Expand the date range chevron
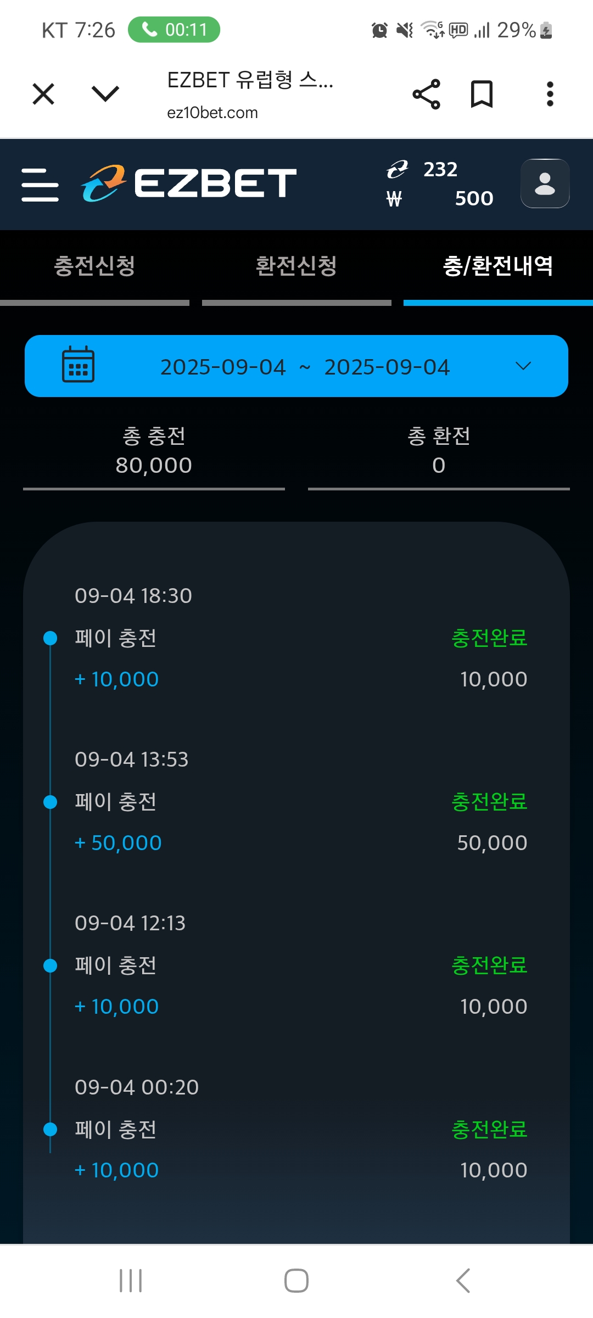This screenshot has width=593, height=1318. pos(523,366)
